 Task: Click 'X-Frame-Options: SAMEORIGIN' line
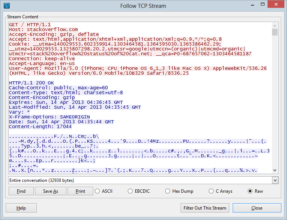point(49,117)
